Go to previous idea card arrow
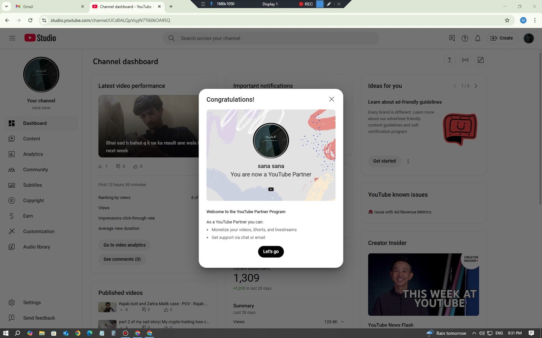The image size is (542, 338). 455,86
